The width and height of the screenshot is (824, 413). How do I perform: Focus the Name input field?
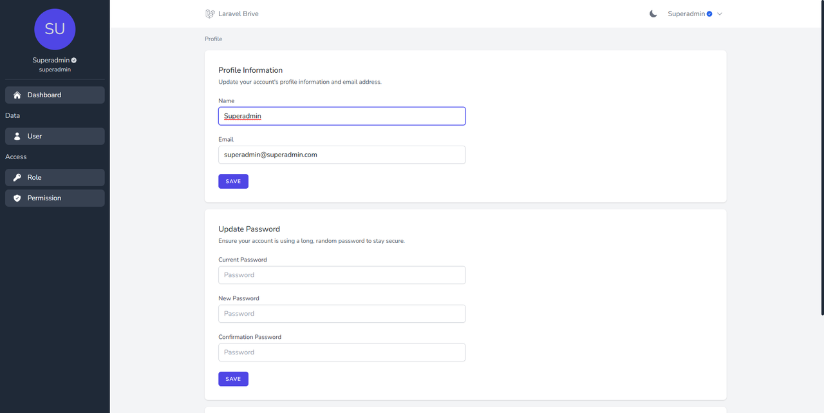[x=342, y=116]
